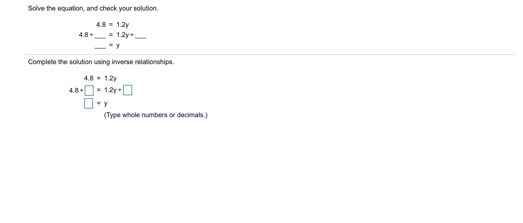Click the answer box after "1.2y ÷"
Screen dimensions: 523x223
128,90
